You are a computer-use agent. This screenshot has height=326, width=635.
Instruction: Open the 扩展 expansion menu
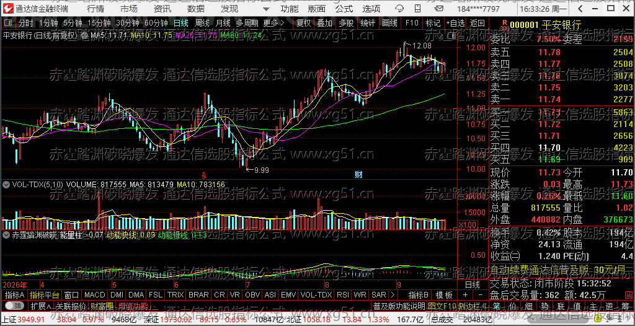click(42, 306)
